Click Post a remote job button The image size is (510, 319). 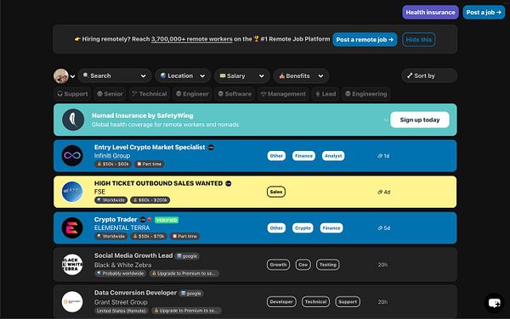point(365,40)
